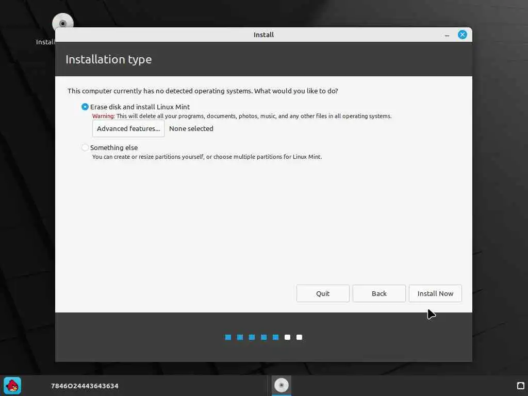Screen dimensions: 528x396
Task: Click the square tray icon at taskbar's end
Action: pyautogui.click(x=521, y=386)
